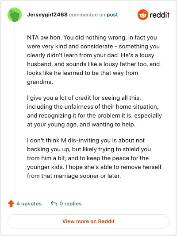
Task: Click the line "from that marriage sooner or later."
Action: [74, 176]
